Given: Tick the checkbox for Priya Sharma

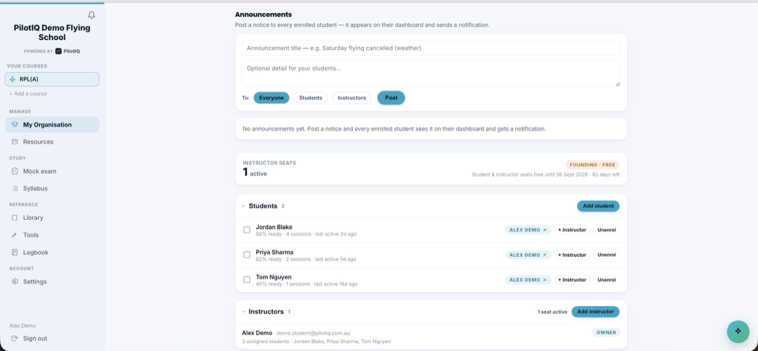Looking at the screenshot, I should coord(247,255).
